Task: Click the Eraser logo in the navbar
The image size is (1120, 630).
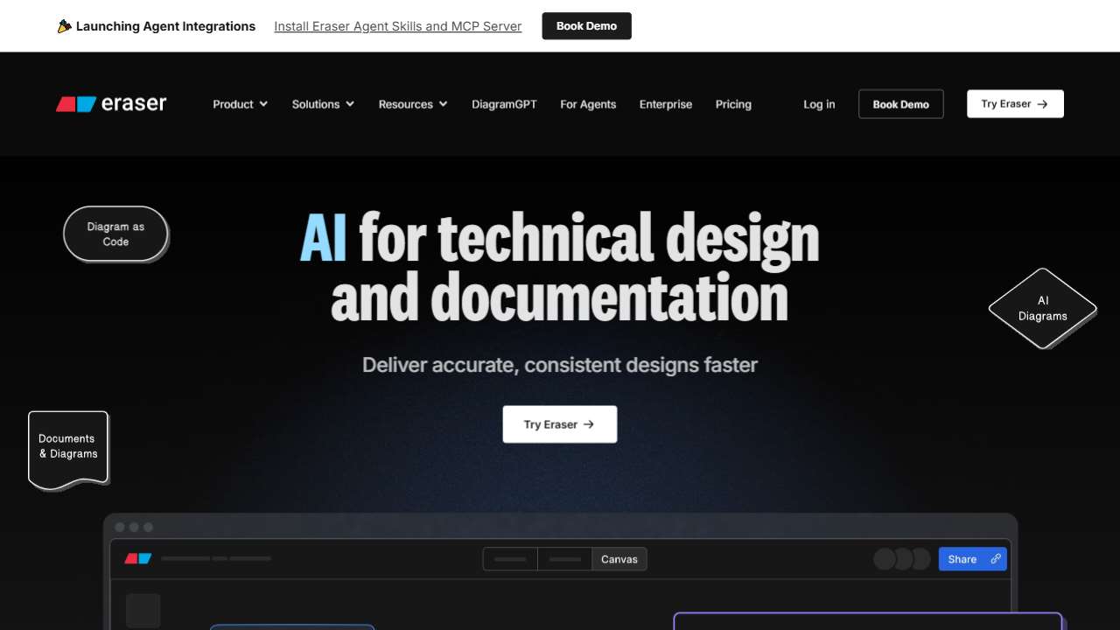Action: coord(111,104)
